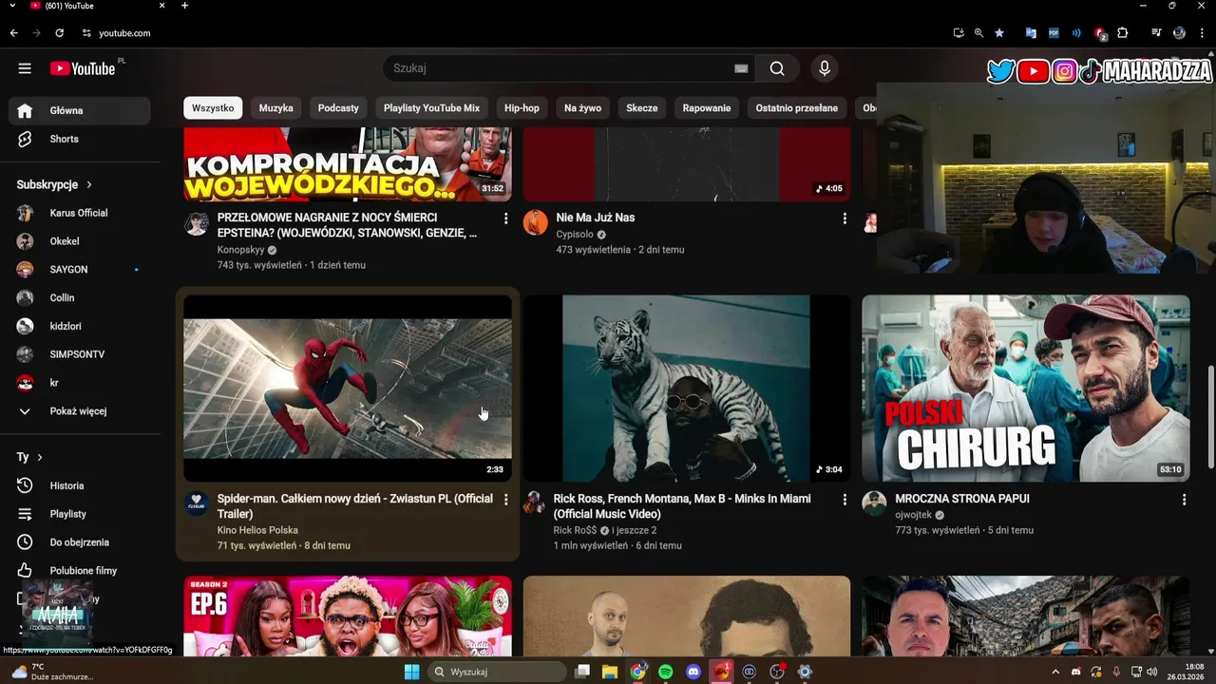
Task: Open Do obejrzenia watch later list
Action: point(80,542)
